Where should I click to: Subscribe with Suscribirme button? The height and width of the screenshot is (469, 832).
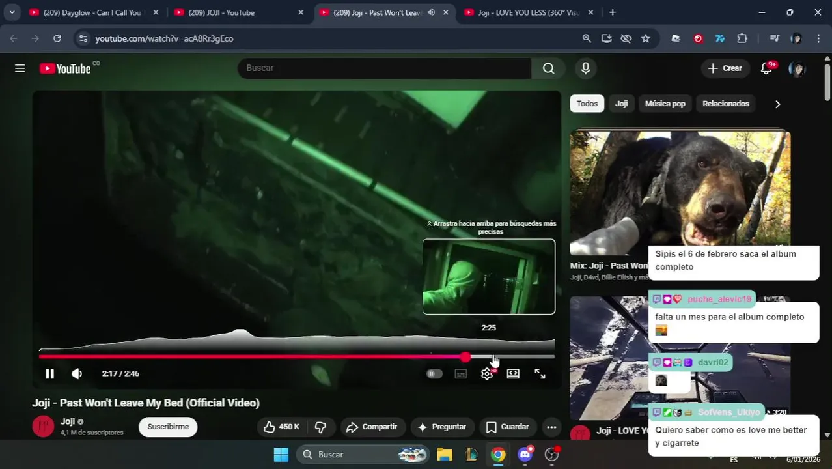[x=168, y=427]
